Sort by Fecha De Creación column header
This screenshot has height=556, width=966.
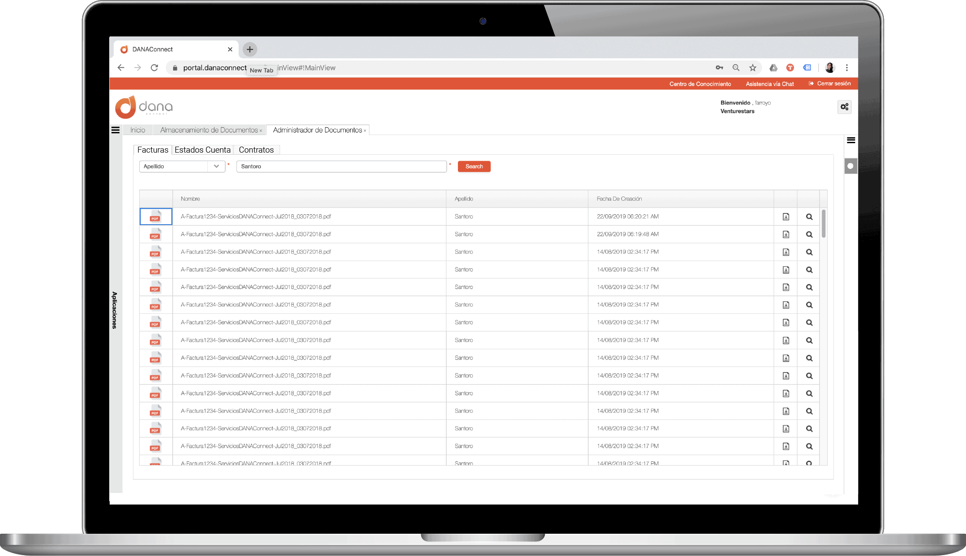pyautogui.click(x=681, y=199)
